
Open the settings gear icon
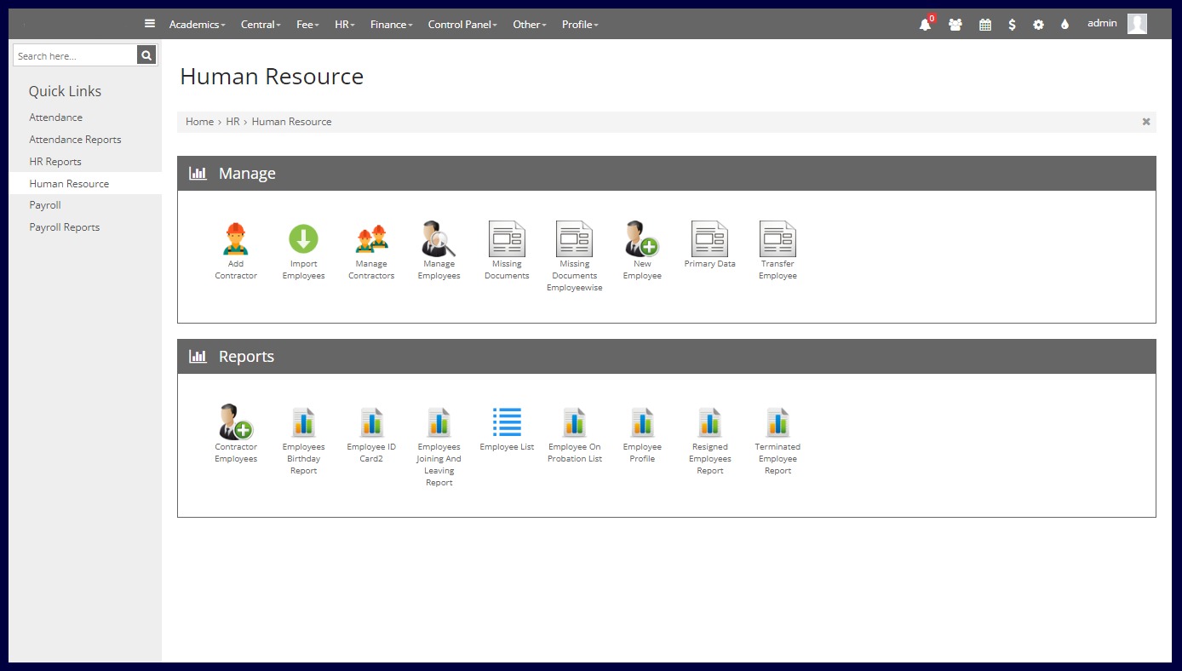coord(1038,25)
